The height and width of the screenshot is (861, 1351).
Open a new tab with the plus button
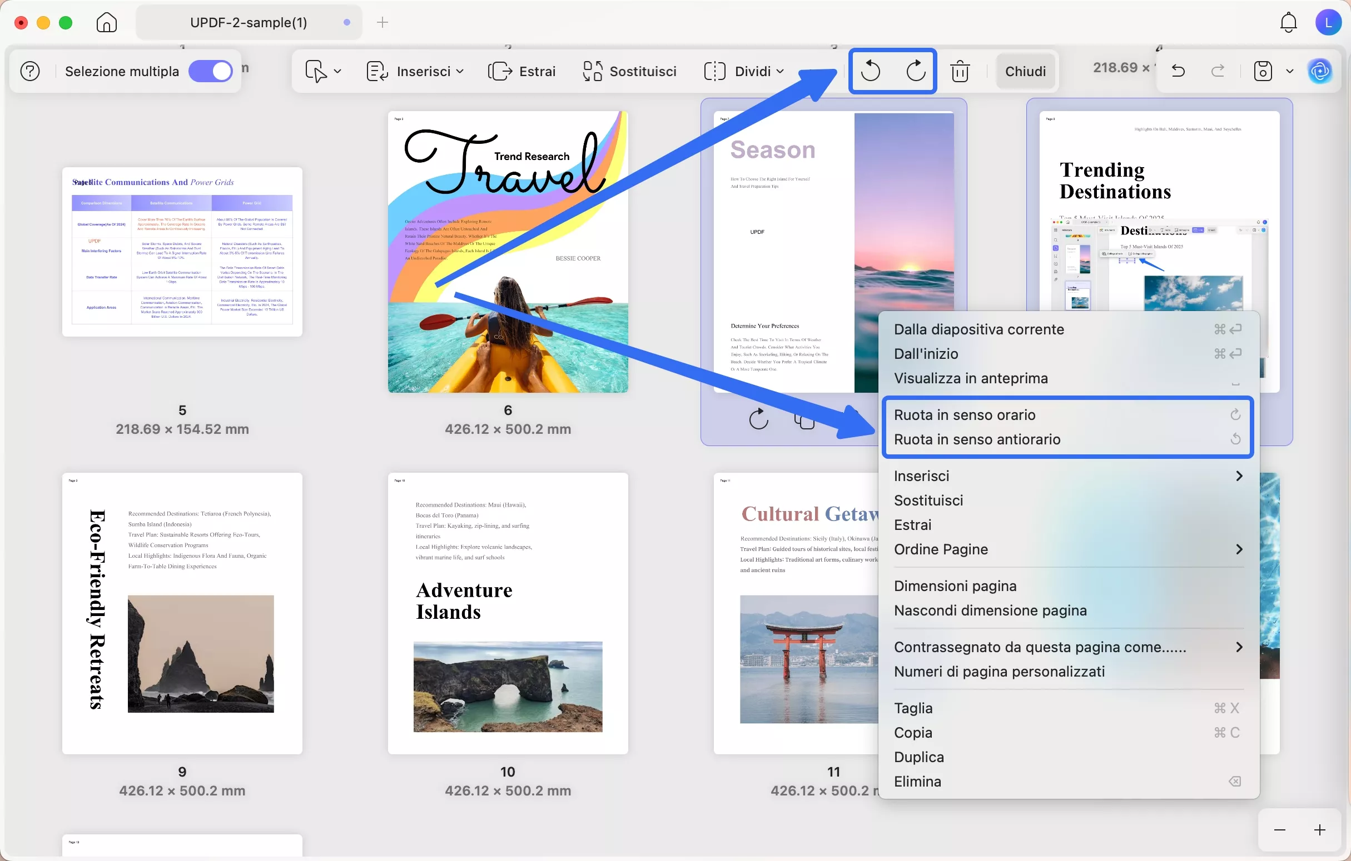pyautogui.click(x=383, y=22)
